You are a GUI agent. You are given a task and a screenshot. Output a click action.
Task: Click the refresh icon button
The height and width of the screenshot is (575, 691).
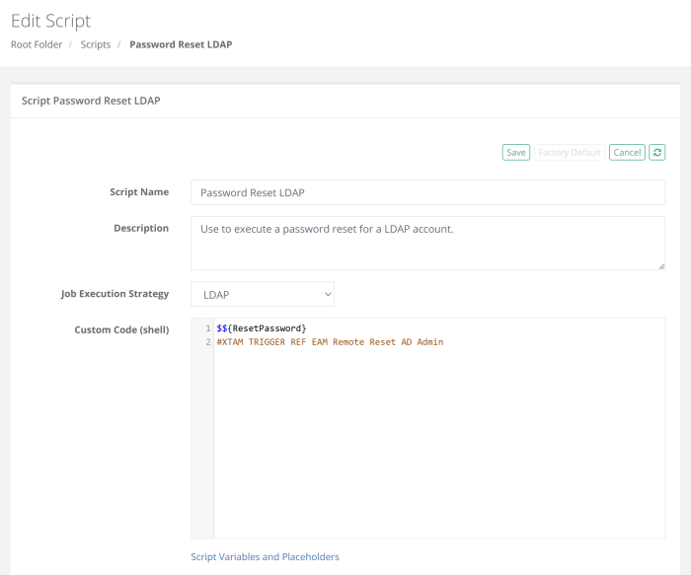(x=656, y=152)
